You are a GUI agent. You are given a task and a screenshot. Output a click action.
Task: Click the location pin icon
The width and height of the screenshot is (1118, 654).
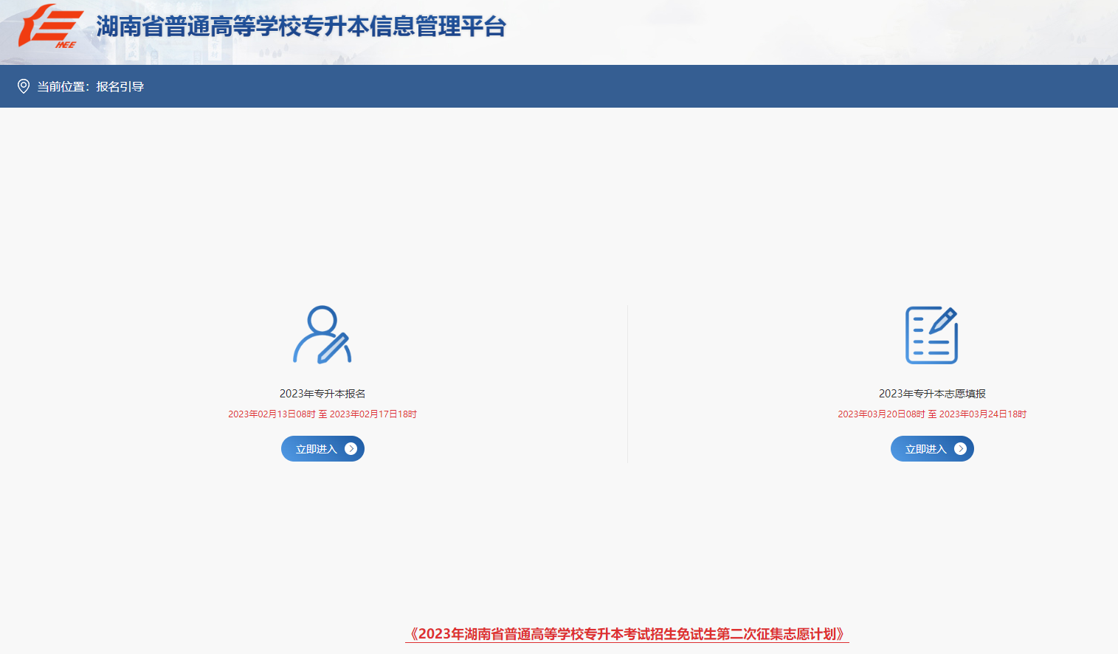[x=24, y=86]
